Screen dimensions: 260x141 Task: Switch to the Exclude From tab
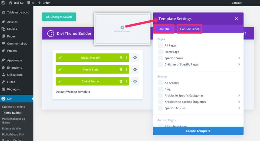(x=189, y=29)
